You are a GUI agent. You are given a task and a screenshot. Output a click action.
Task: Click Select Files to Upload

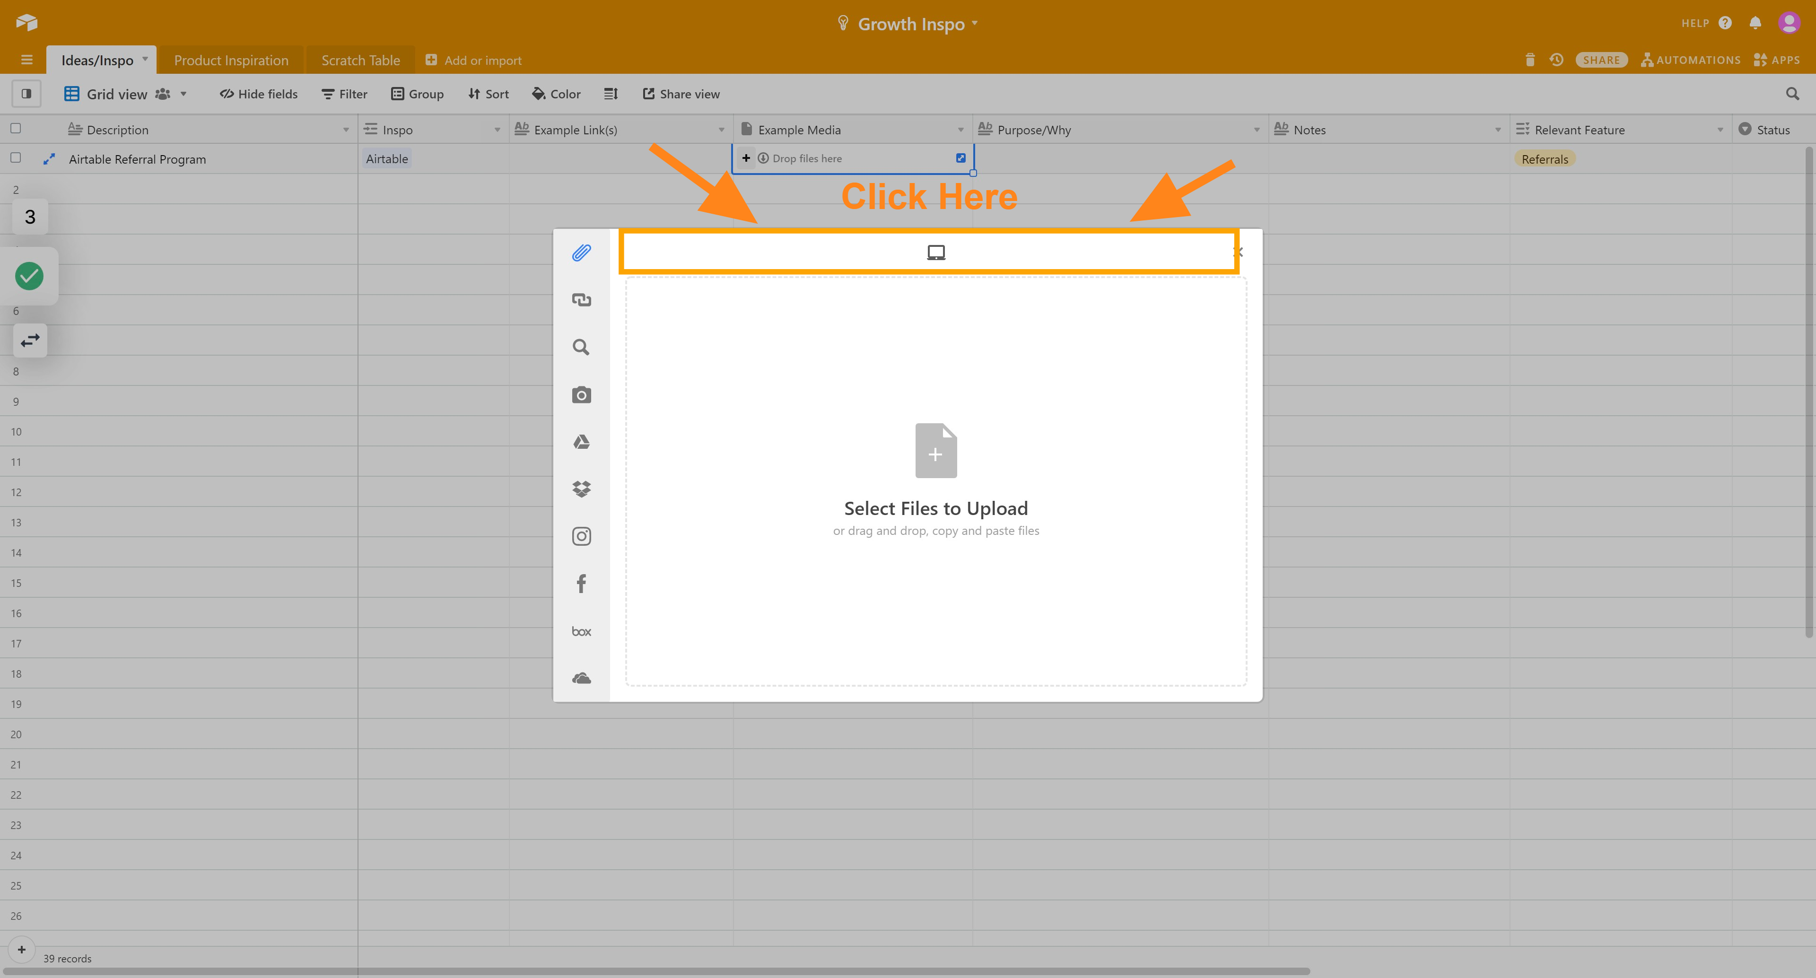coord(935,508)
